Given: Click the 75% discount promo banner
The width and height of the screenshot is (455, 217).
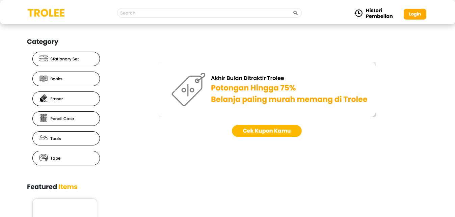Looking at the screenshot, I should pos(267,89).
